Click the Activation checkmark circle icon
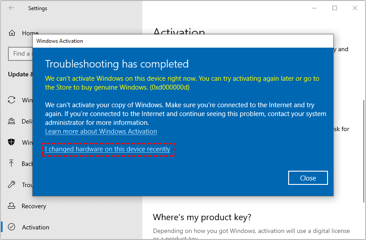Screen dimensions: 366x240 click(x=12, y=227)
